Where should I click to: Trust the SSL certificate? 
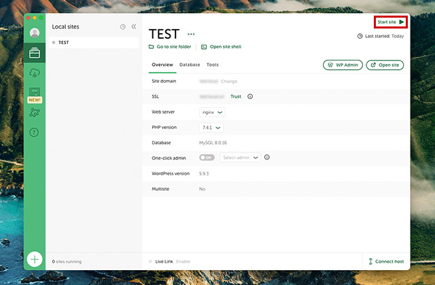(x=236, y=96)
